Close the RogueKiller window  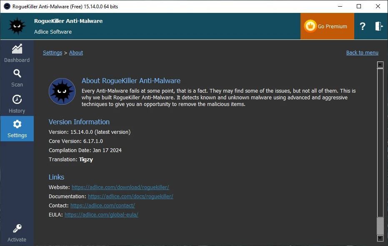tap(378, 6)
